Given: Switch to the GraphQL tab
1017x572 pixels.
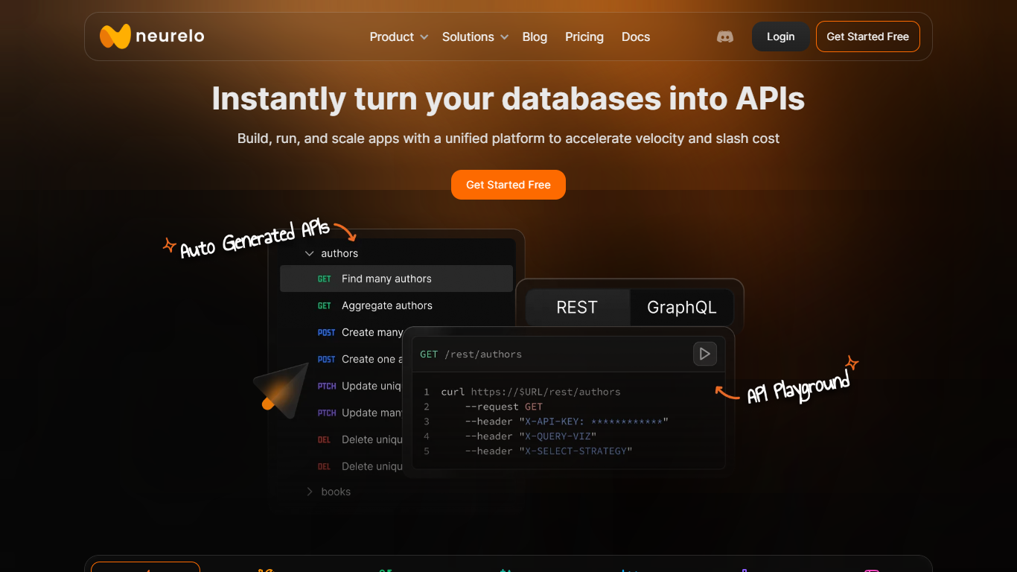Looking at the screenshot, I should coord(682,308).
